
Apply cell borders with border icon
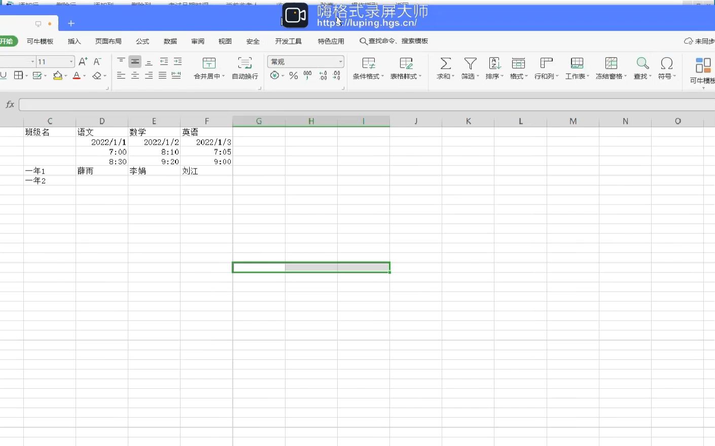point(18,75)
